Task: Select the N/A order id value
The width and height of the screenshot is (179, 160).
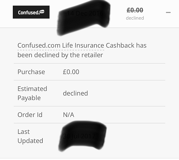Action: 68,115
